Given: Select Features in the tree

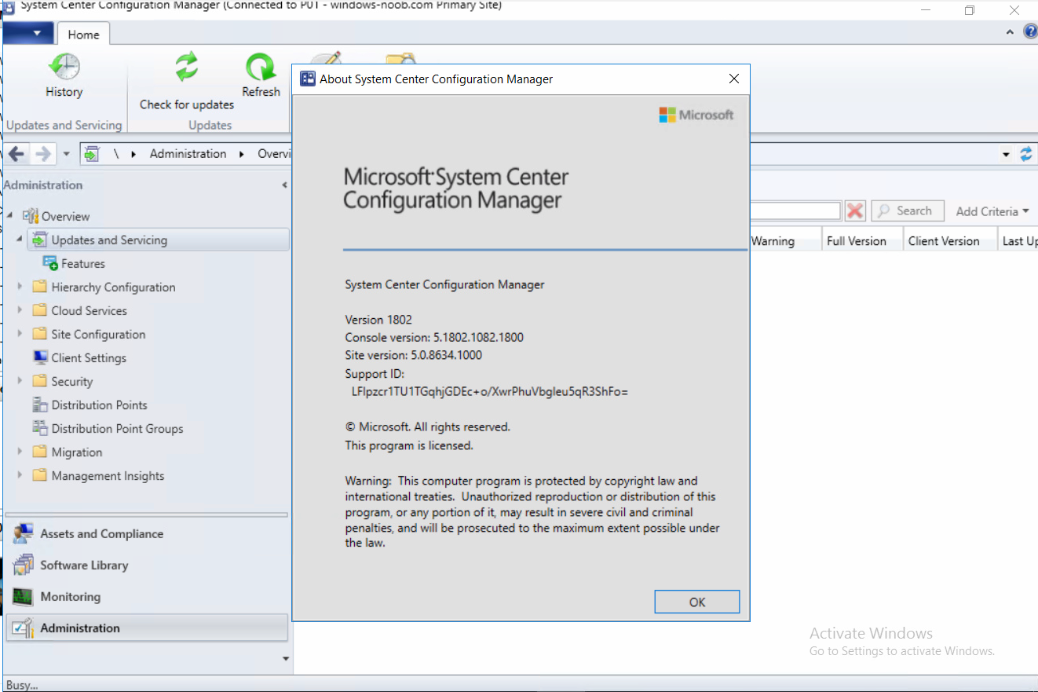Looking at the screenshot, I should click(83, 264).
